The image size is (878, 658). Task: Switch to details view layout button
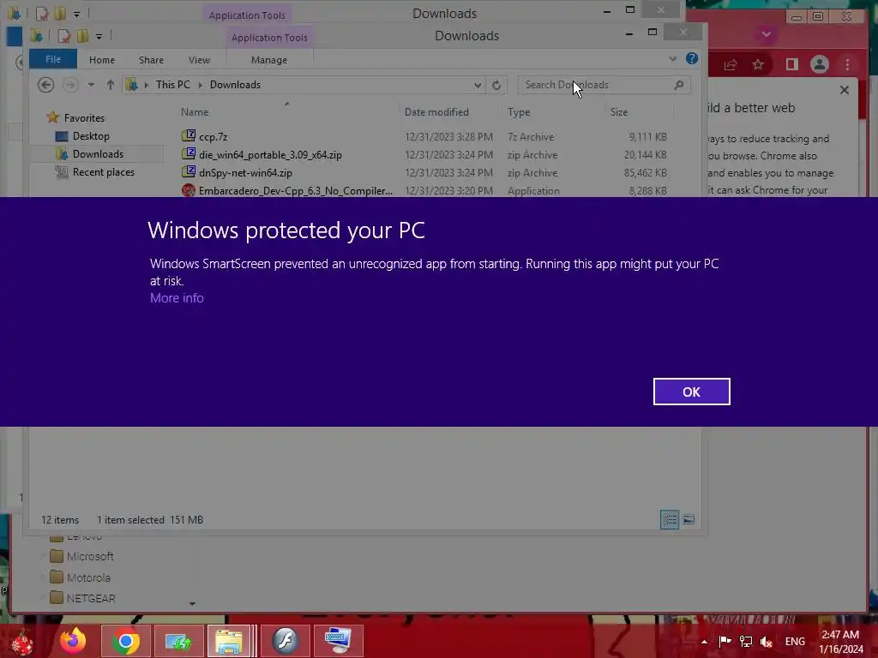(670, 520)
